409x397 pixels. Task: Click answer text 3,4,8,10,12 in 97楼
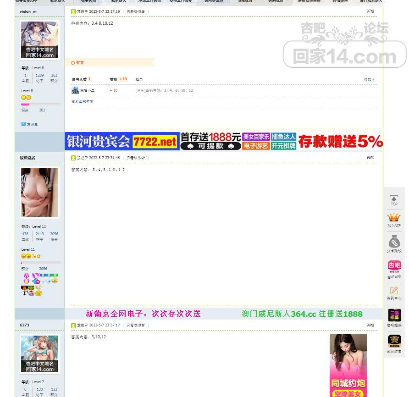[102, 23]
